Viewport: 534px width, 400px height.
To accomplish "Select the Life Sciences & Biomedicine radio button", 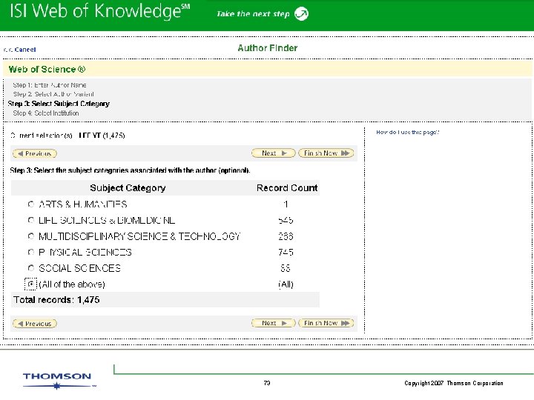I will click(31, 220).
